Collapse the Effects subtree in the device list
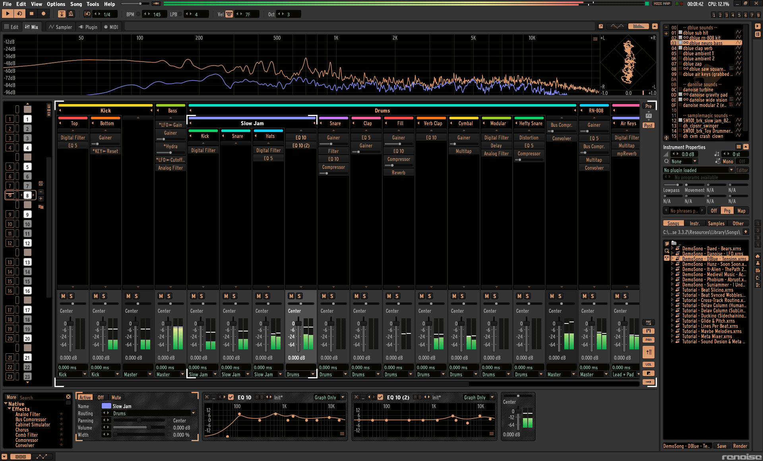 pos(9,409)
